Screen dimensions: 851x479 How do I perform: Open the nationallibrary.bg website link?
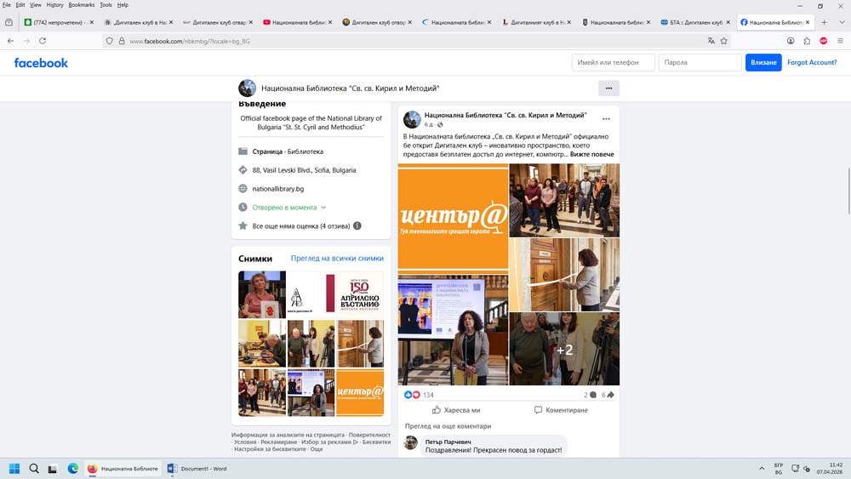(278, 189)
